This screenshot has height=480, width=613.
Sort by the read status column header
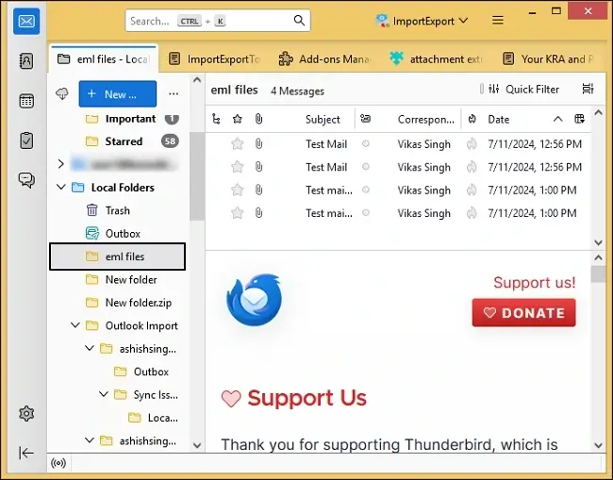[366, 119]
